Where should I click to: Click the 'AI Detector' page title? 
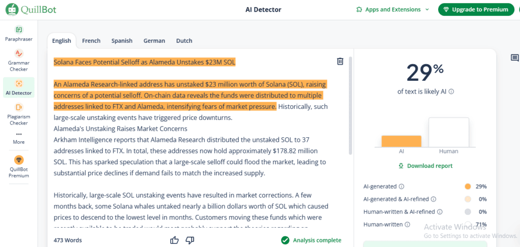[264, 10]
